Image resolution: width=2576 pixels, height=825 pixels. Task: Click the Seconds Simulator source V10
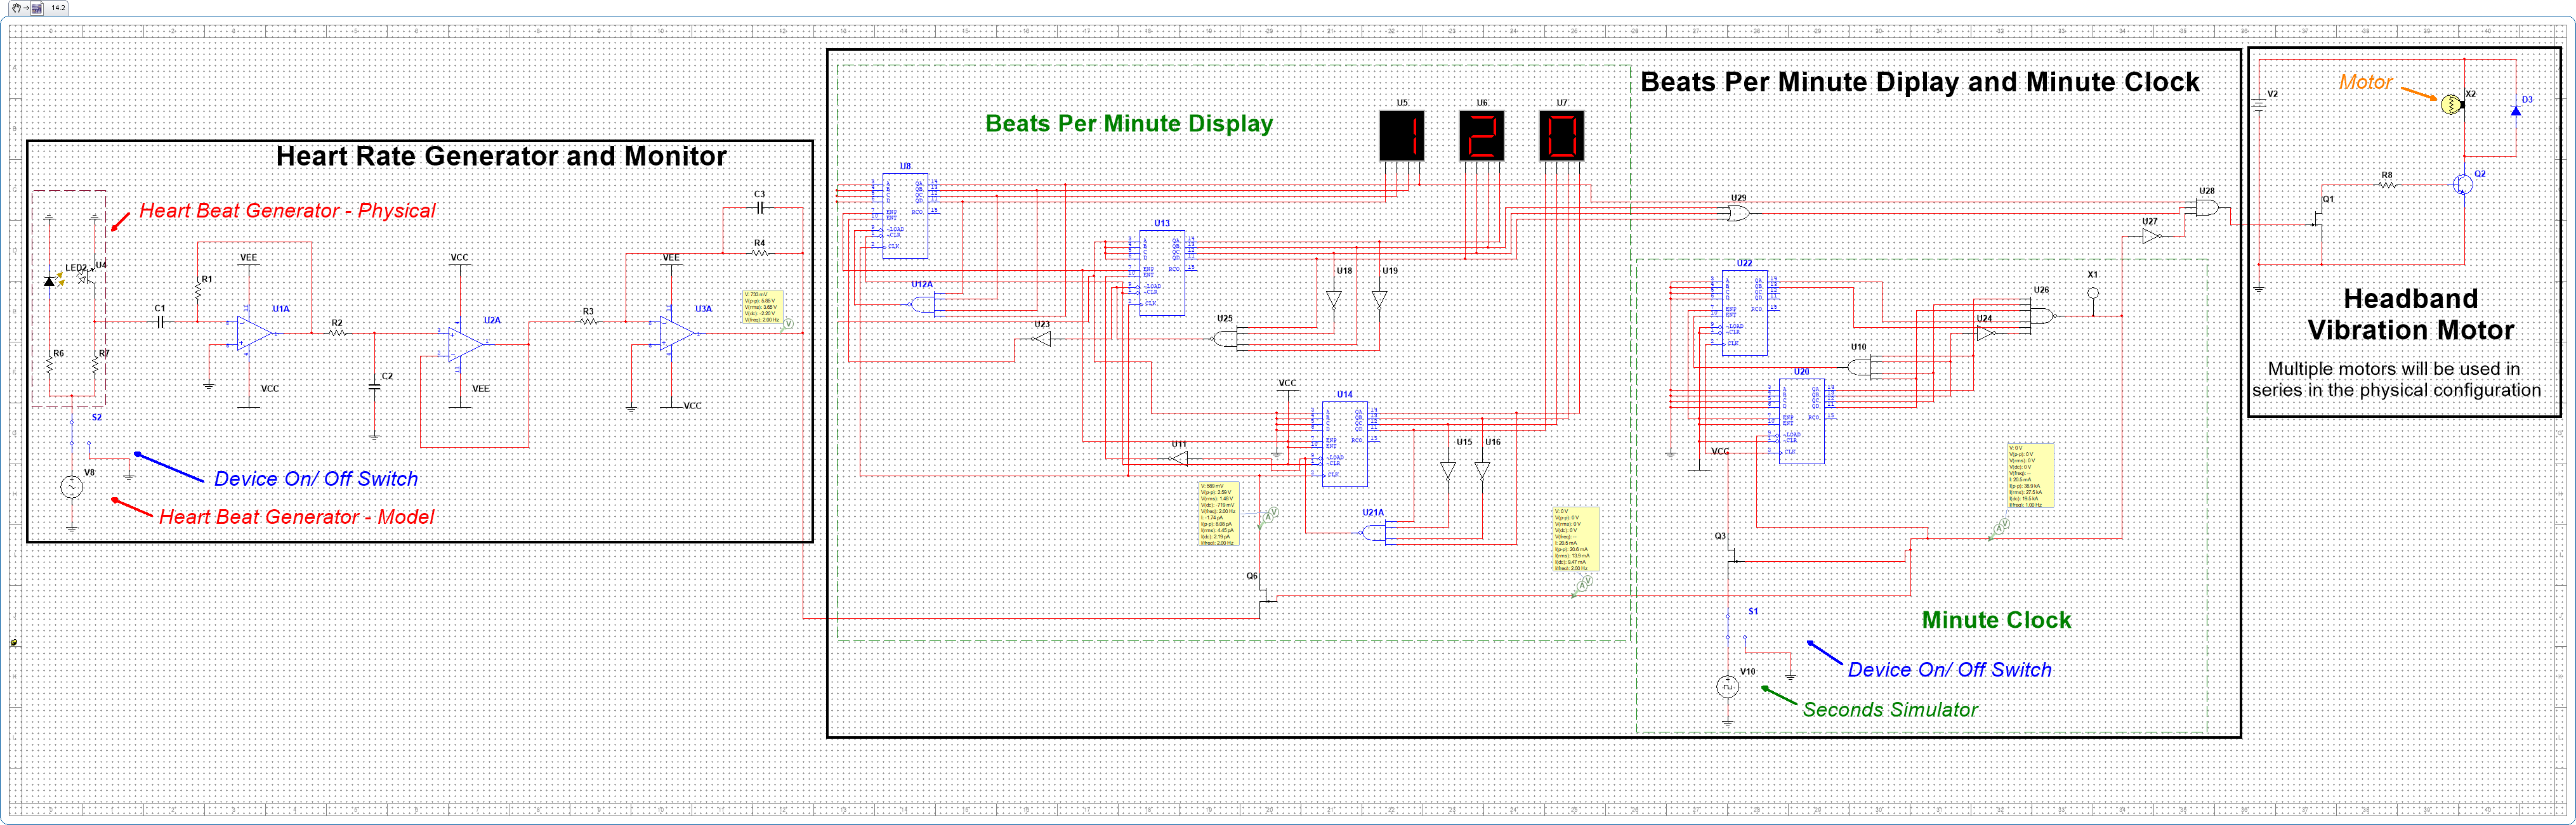[x=1728, y=687]
